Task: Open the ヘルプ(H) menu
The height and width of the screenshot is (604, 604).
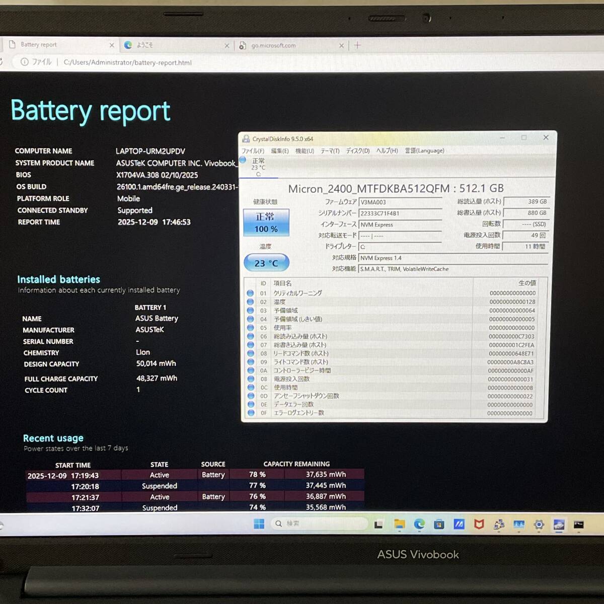Action: tap(387, 150)
